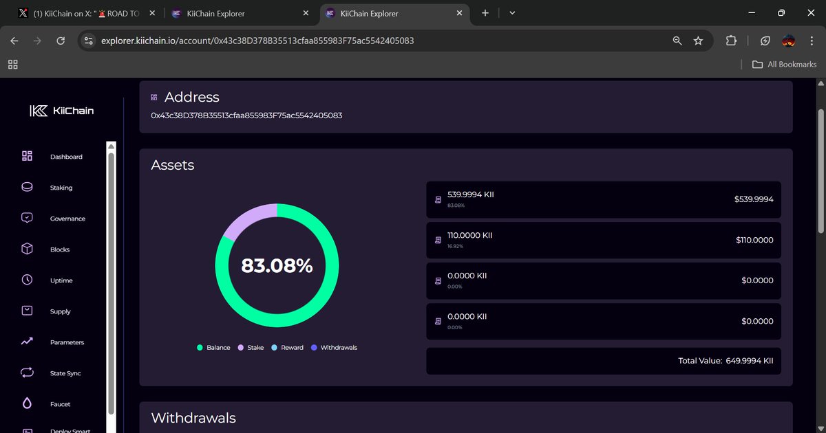Open site information icon in address bar
This screenshot has height=433, width=826.
(x=88, y=41)
